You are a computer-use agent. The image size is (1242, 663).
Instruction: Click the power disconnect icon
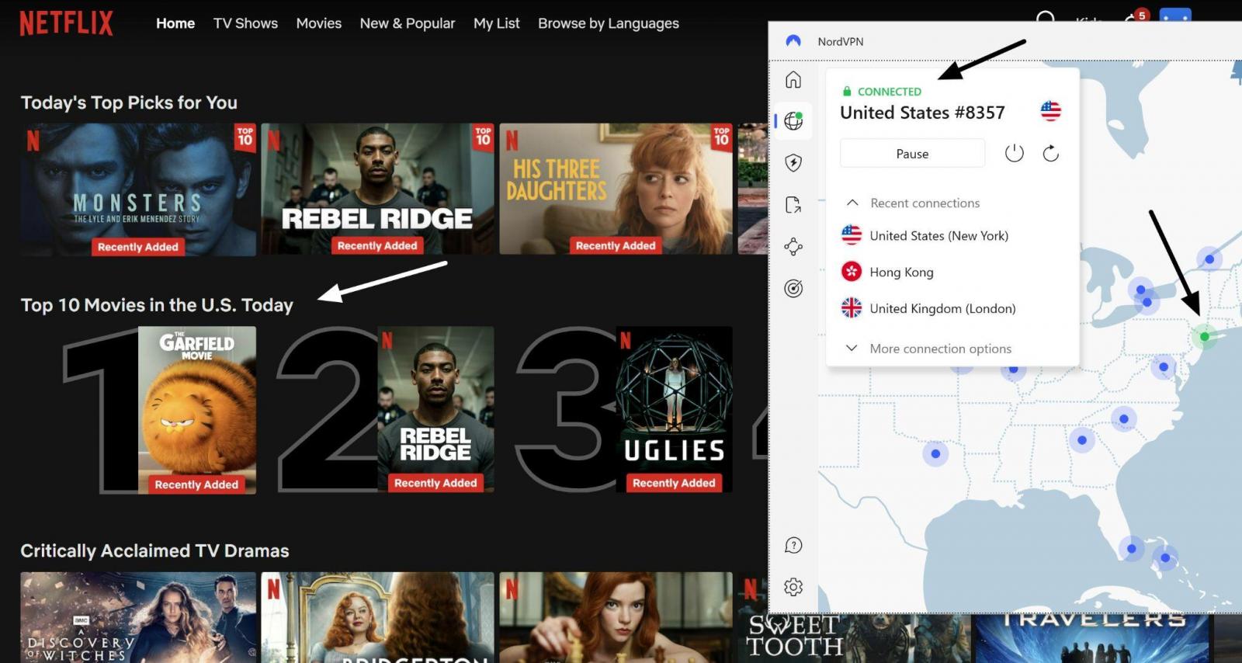click(x=1014, y=153)
